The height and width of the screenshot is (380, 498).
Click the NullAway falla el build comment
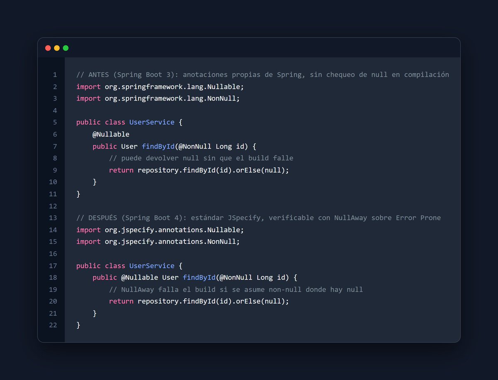coord(236,289)
